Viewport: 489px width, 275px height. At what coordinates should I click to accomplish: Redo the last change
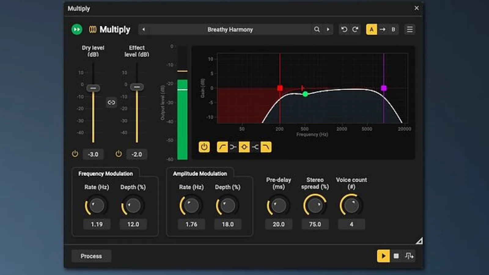coord(355,29)
